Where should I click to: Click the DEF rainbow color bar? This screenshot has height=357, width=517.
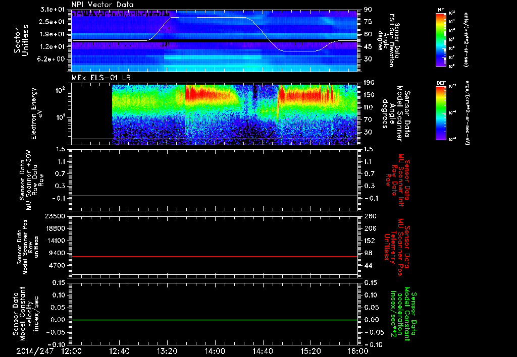coord(441,113)
